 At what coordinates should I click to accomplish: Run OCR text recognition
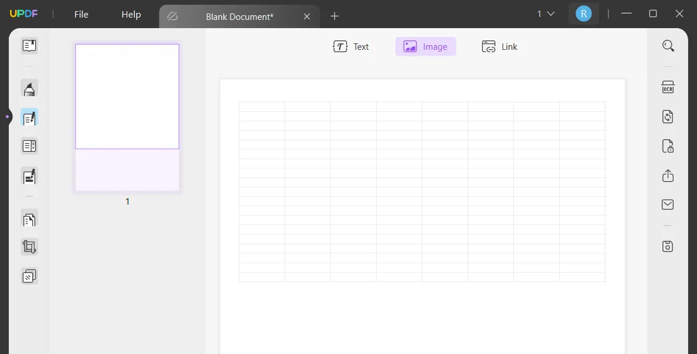coord(668,87)
